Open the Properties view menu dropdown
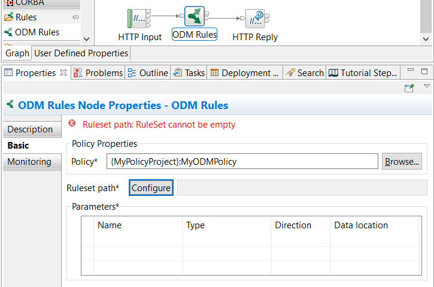 (427, 86)
